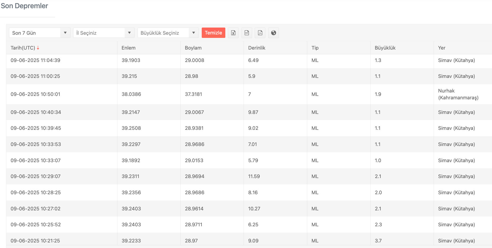Export table using the Excel icon
Screen dimensions: 492x248
[x=233, y=33]
